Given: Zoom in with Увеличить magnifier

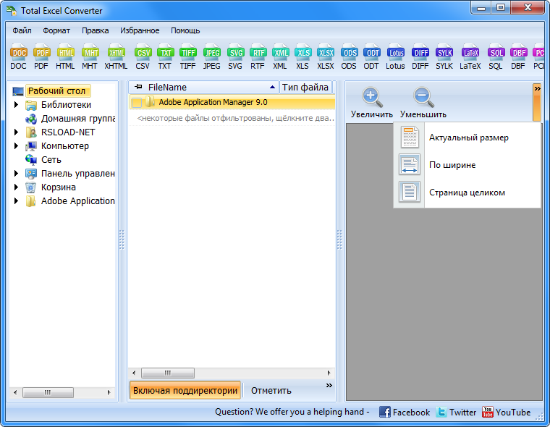Looking at the screenshot, I should pos(372,103).
